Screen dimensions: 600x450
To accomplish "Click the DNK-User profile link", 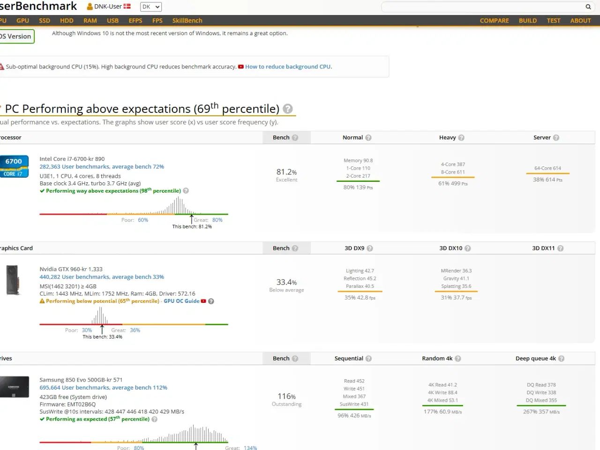I will [109, 7].
